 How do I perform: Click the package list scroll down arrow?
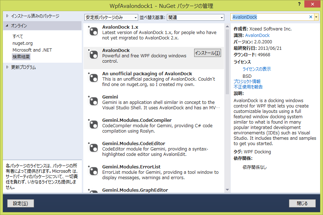click(x=228, y=190)
